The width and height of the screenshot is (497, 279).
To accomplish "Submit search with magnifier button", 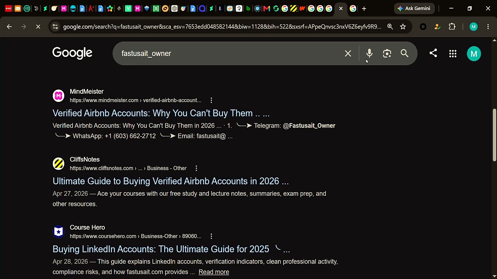I will click(x=405, y=53).
